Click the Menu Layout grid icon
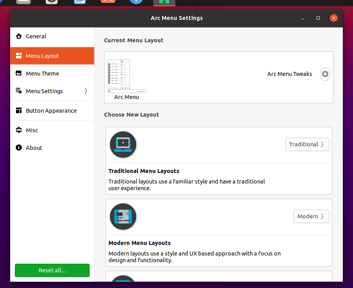 19,56
